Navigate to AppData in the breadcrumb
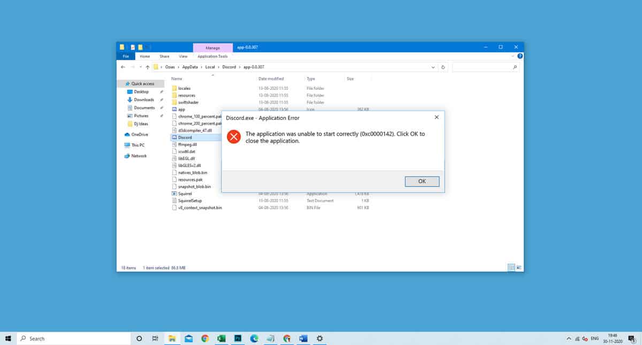The image size is (642, 345). (190, 67)
